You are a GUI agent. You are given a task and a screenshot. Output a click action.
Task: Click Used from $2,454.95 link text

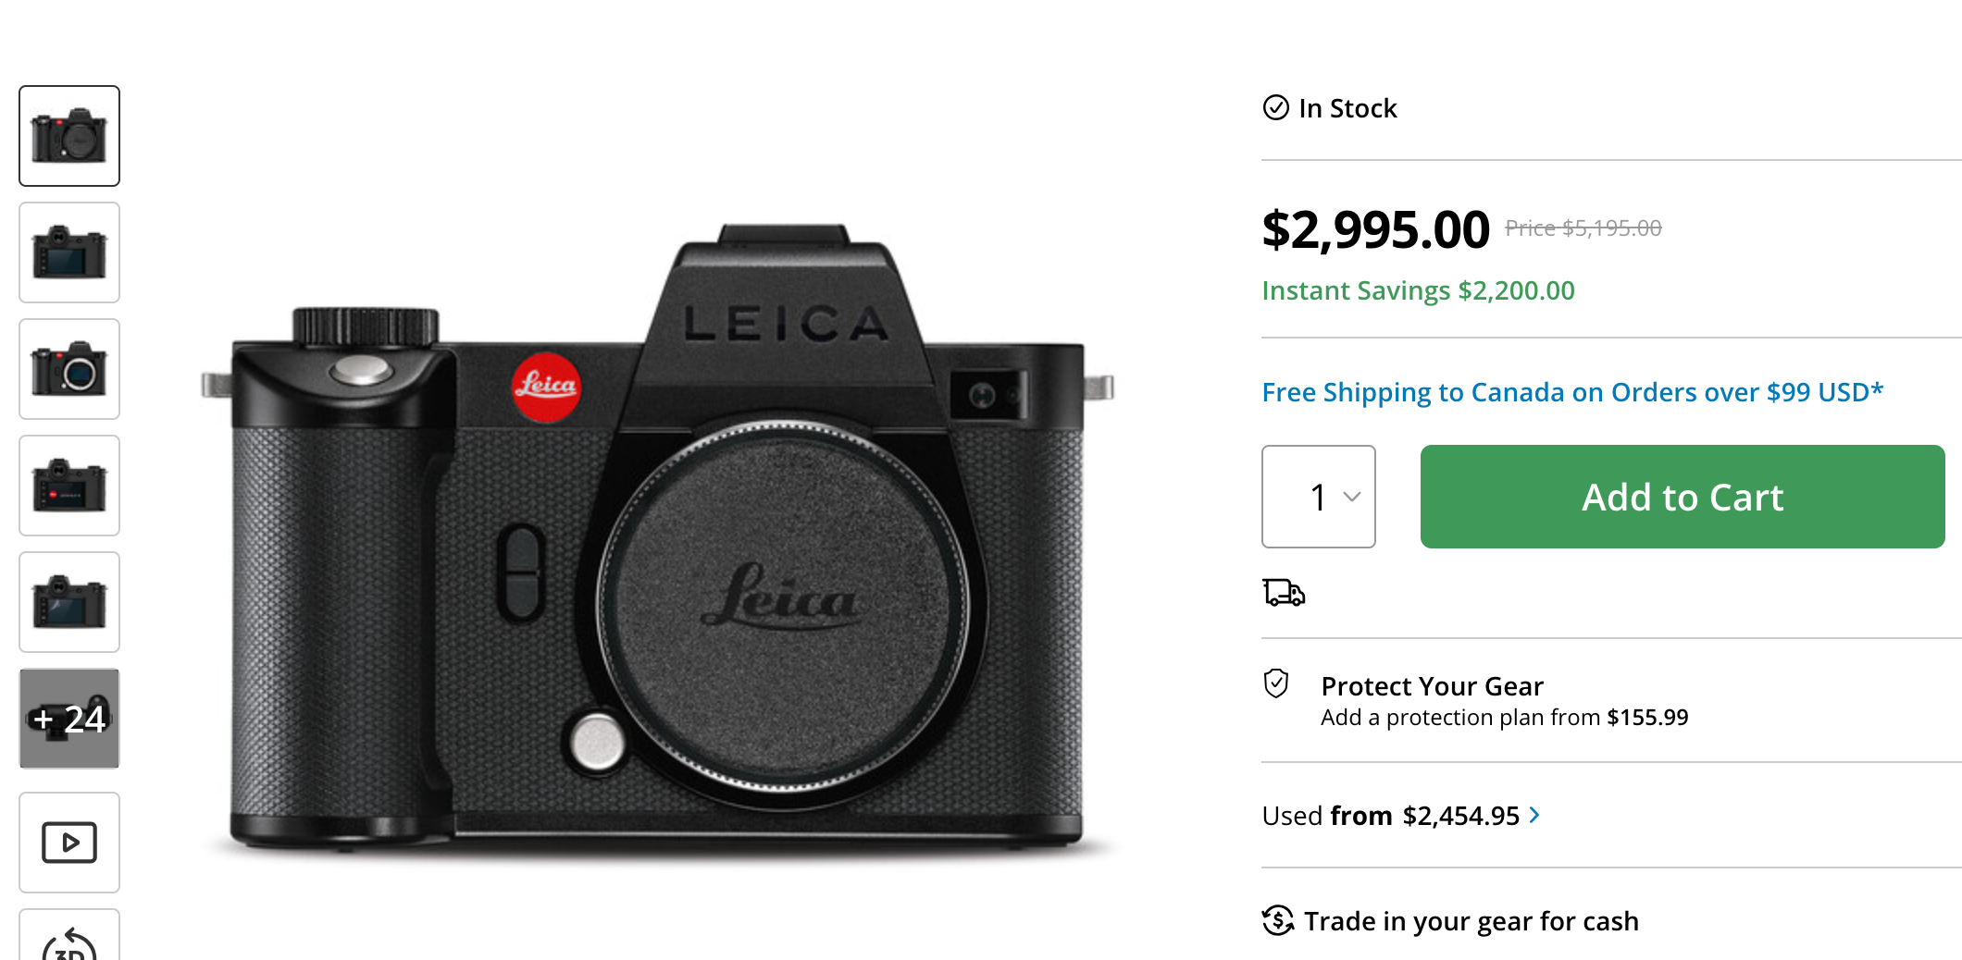click(x=1390, y=816)
